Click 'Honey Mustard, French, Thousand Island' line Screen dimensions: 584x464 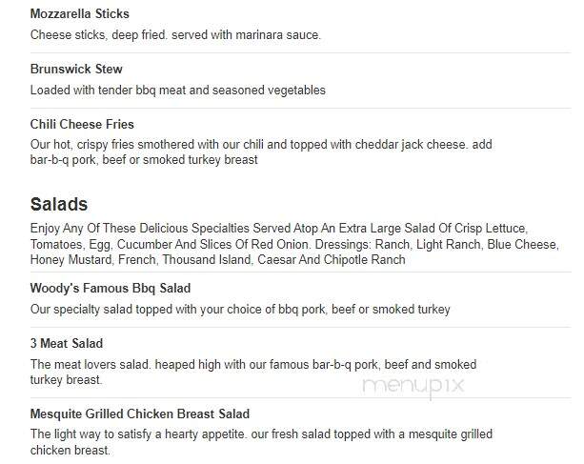[218, 259]
